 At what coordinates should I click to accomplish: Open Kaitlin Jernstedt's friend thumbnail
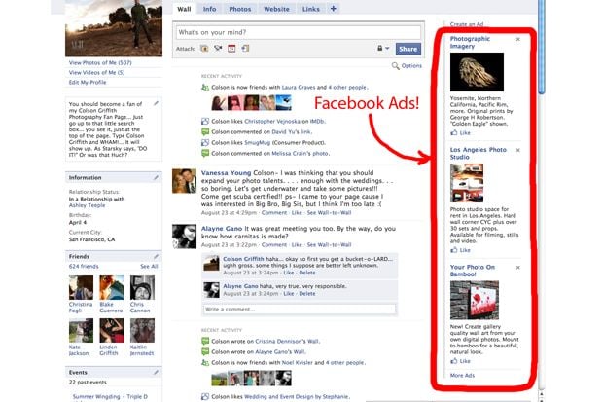click(x=142, y=330)
